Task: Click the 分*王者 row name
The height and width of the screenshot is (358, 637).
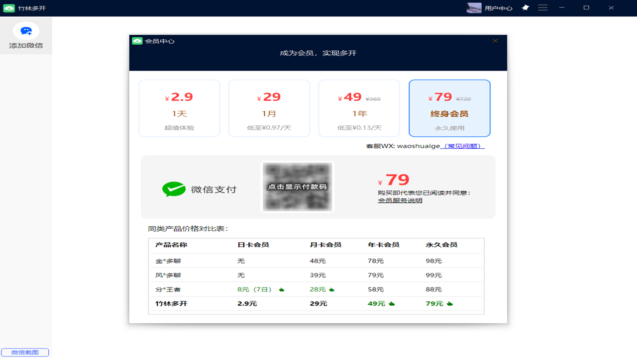Action: (168, 289)
